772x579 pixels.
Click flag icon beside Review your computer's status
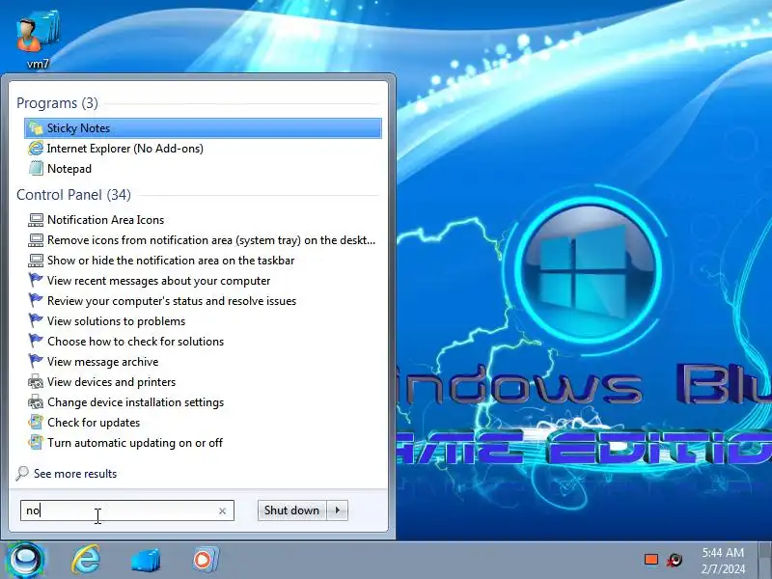point(36,300)
